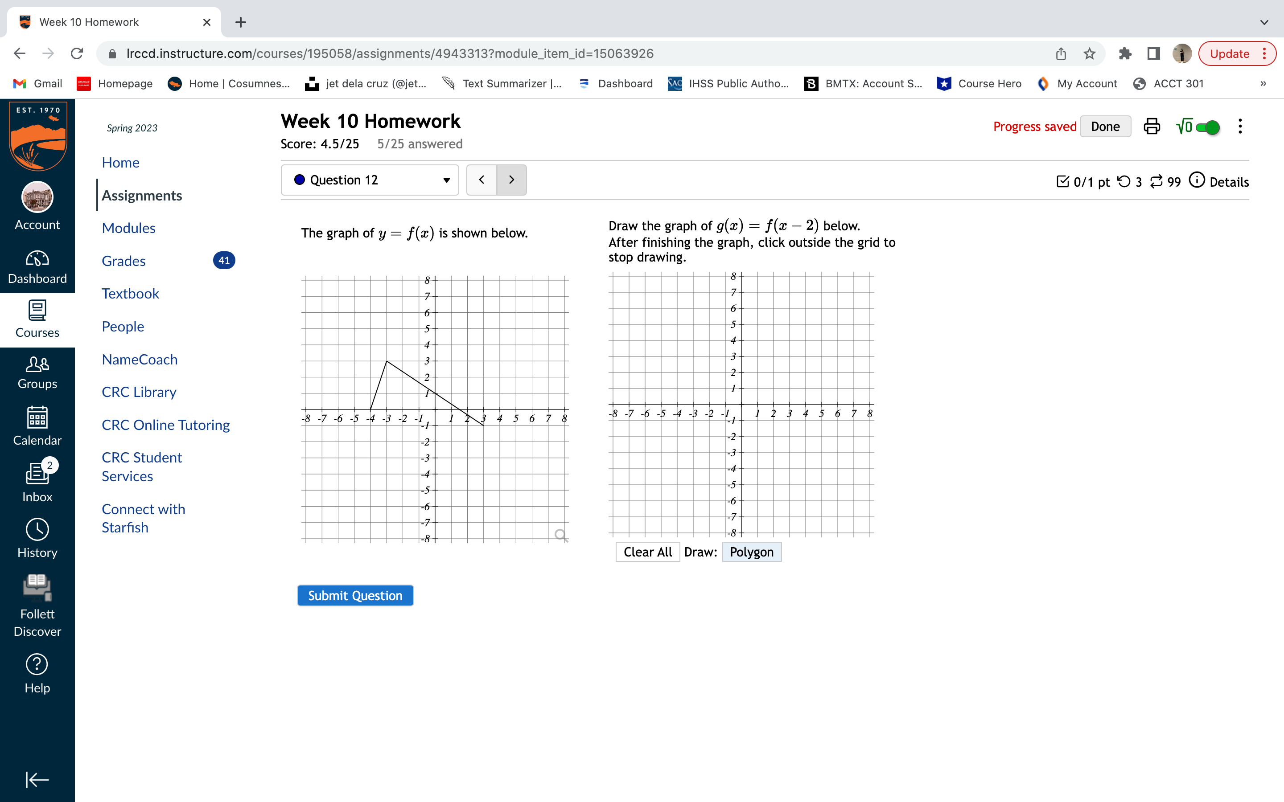
Task: Collapse the global navigation arrow icon
Action: point(37,779)
